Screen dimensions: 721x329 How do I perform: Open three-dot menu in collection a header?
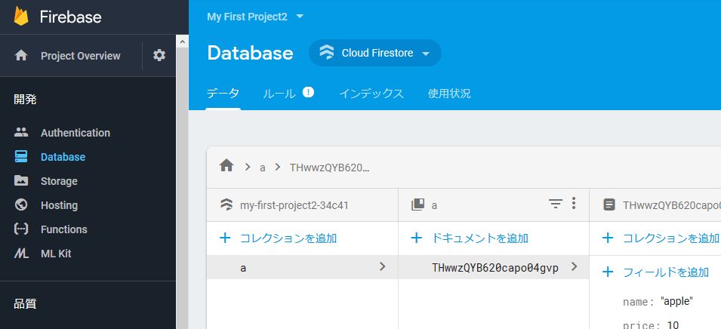point(573,203)
